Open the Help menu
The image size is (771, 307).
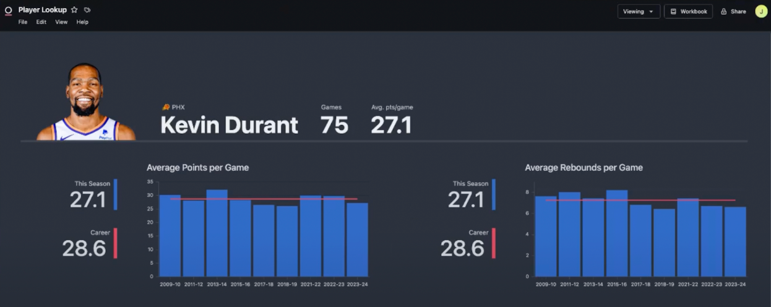tap(82, 22)
